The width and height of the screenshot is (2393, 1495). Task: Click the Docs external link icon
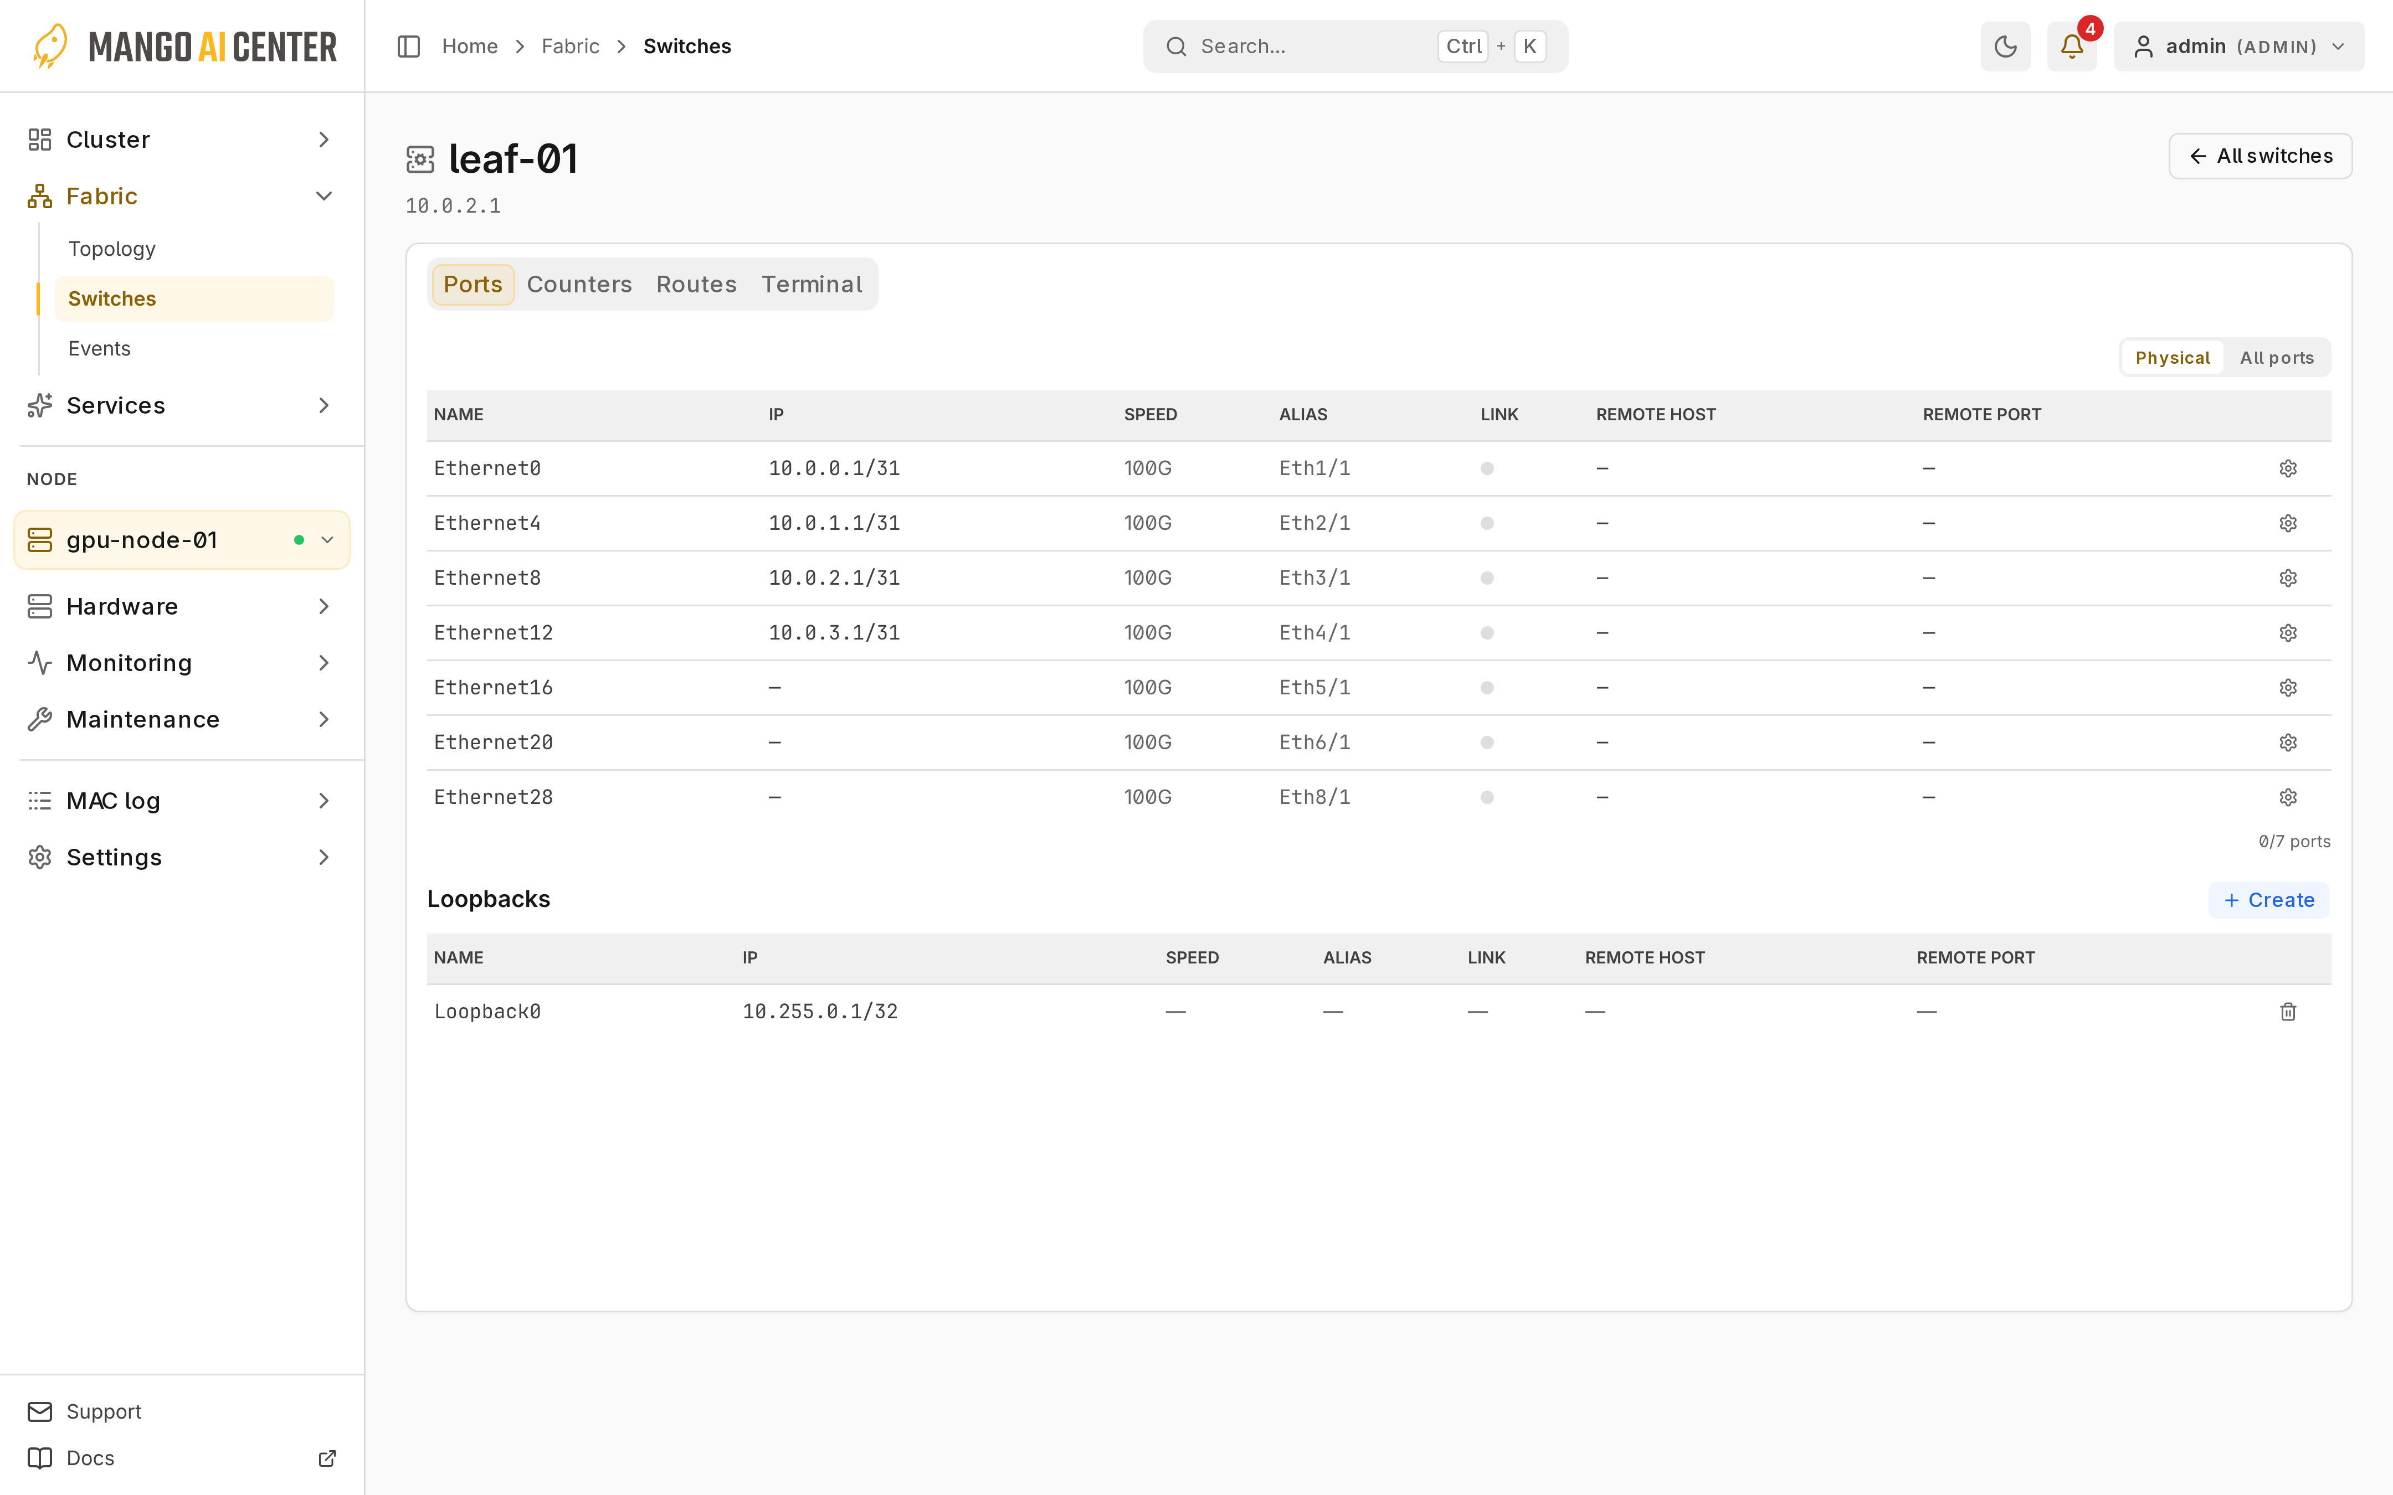coord(327,1458)
